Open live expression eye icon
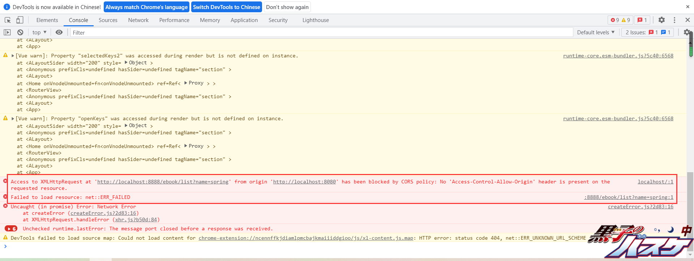694x261 pixels. 59,32
